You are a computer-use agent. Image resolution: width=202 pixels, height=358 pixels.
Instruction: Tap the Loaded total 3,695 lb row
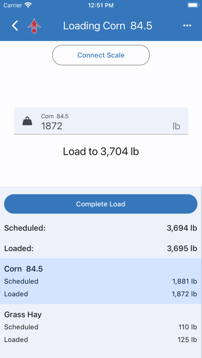click(x=100, y=248)
